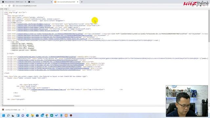Open the menu-es5.min.js script link

point(47,57)
